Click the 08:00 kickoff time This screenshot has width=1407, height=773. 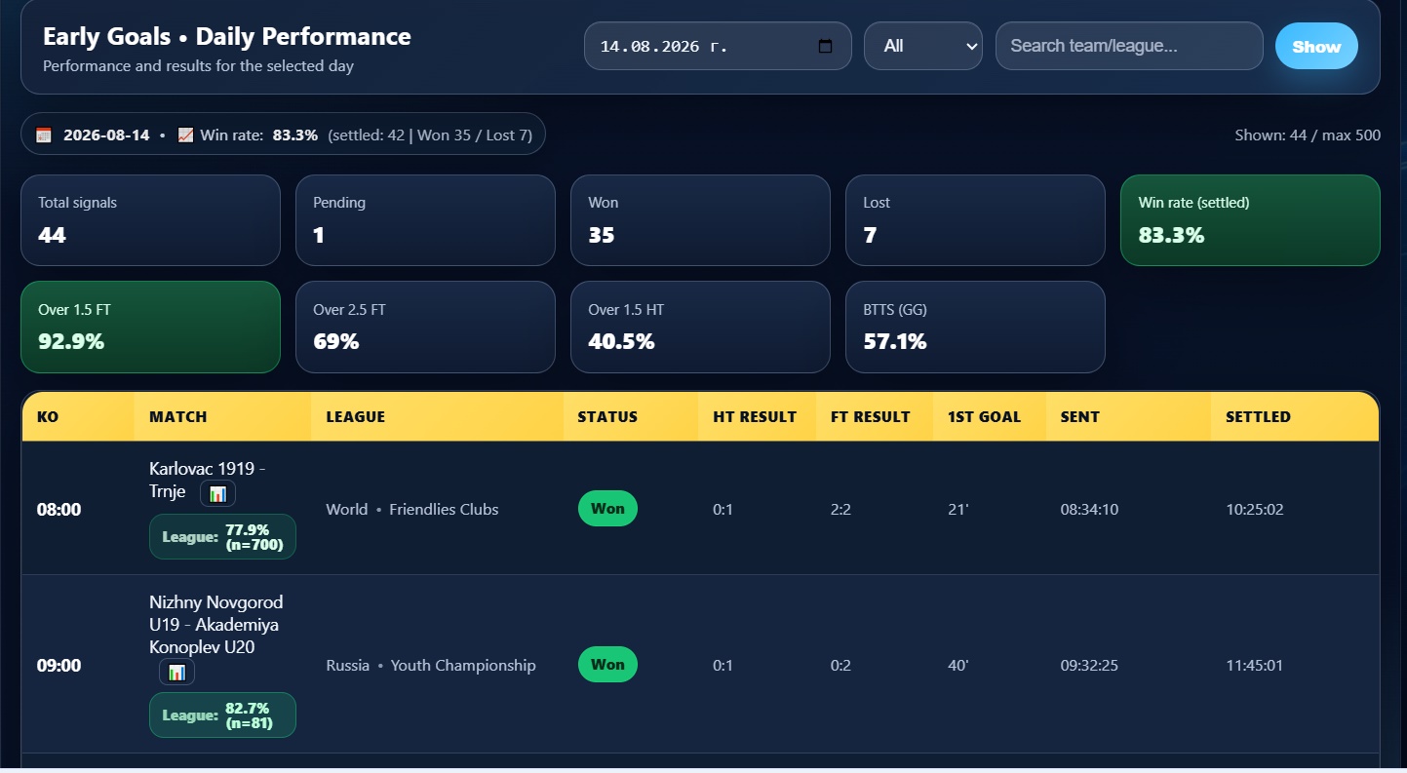pyautogui.click(x=59, y=509)
